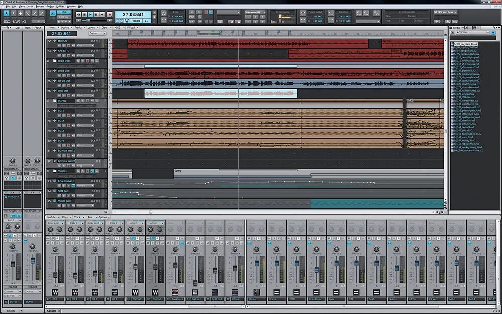Click the Drums bus output icon
Viewport: 502px width, 314px height.
coord(276,292)
